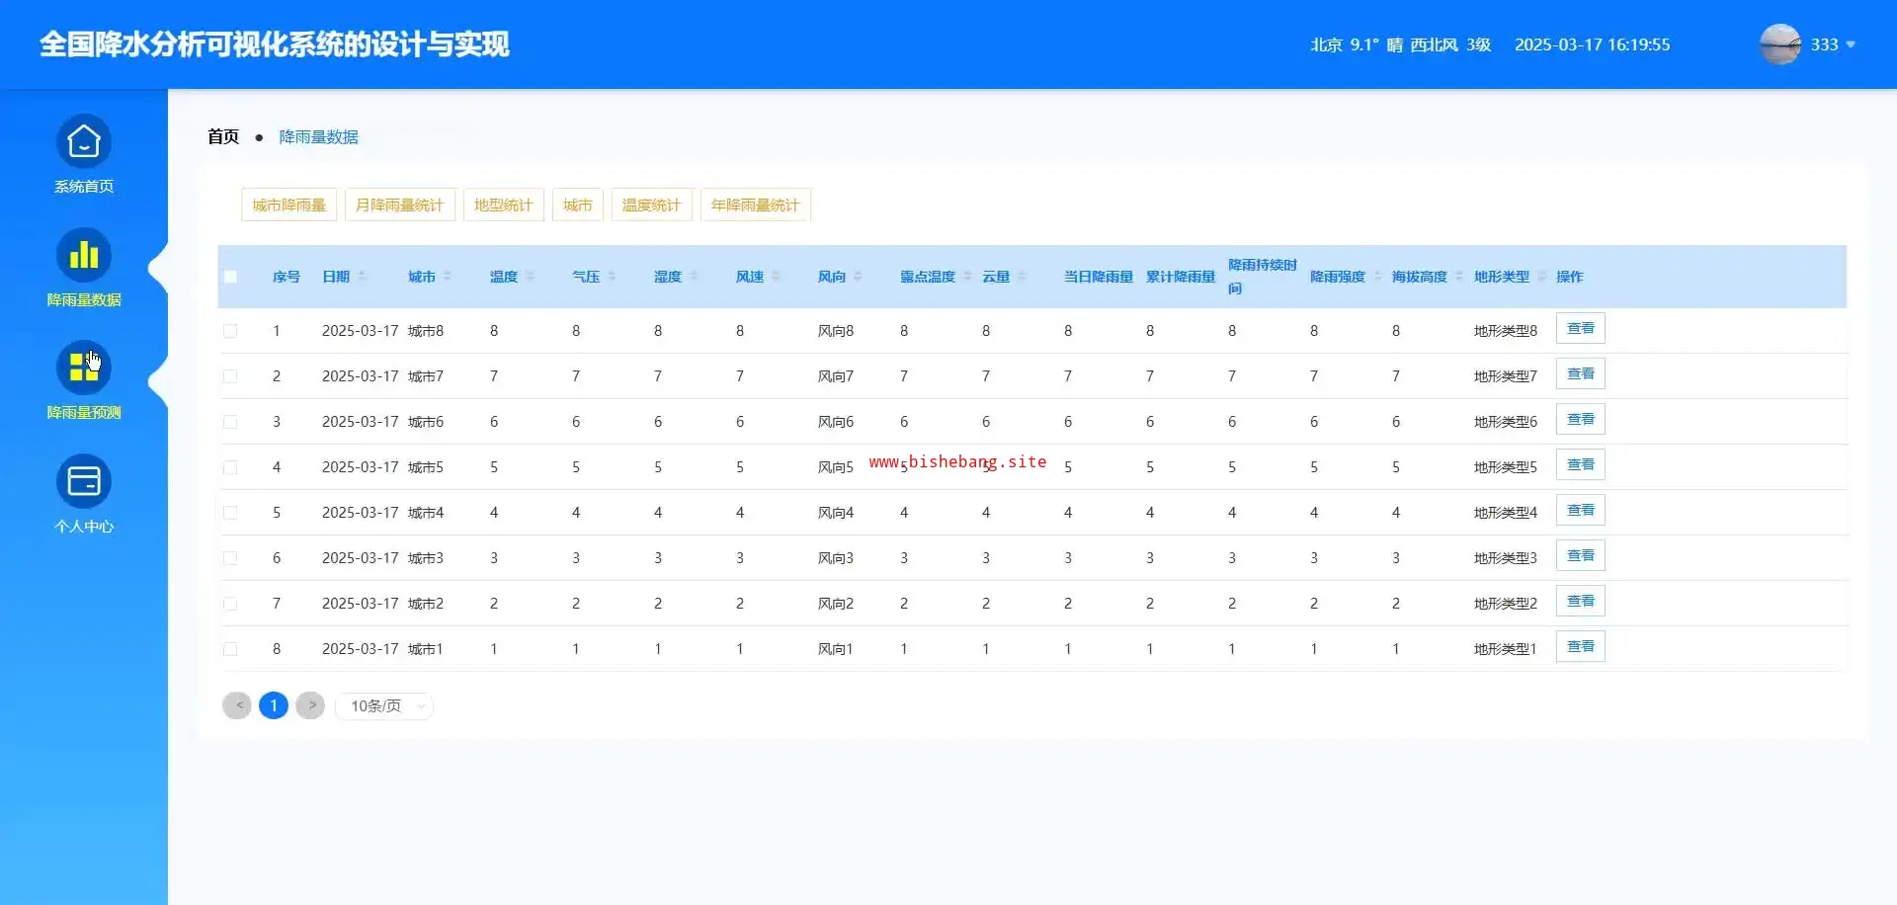The width and height of the screenshot is (1897, 905).
Task: Sort the table by 温度 column arrows
Action: coord(531,277)
